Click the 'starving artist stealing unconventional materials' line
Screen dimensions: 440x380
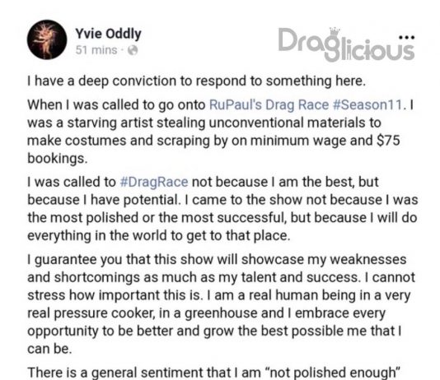[204, 123]
